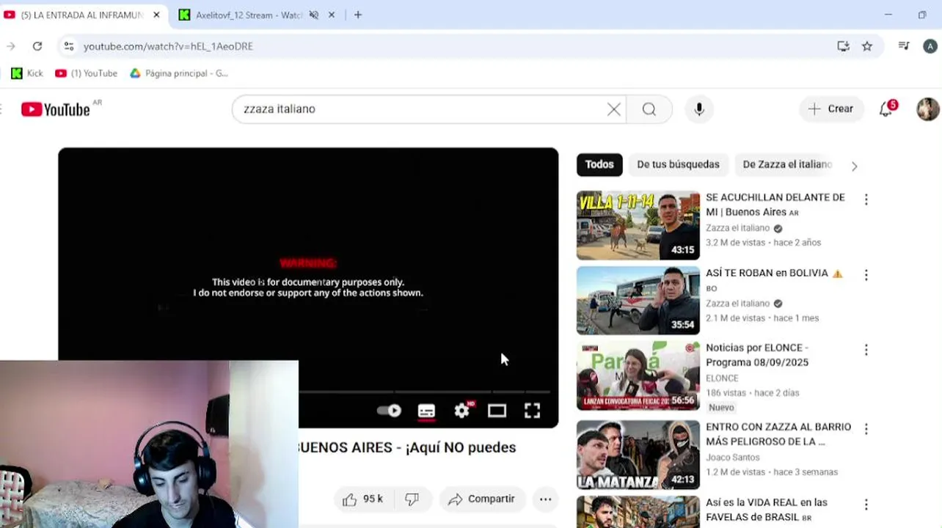Start voice search with microphone
This screenshot has height=528, width=942.
(699, 109)
